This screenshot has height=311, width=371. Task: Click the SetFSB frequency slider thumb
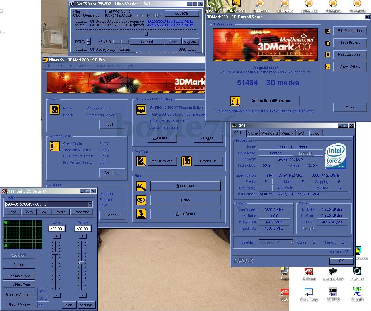coord(146,33)
